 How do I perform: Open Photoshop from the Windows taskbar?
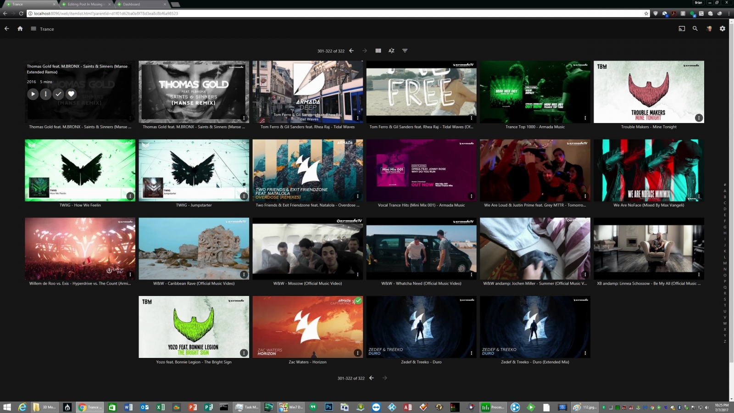[x=328, y=407]
